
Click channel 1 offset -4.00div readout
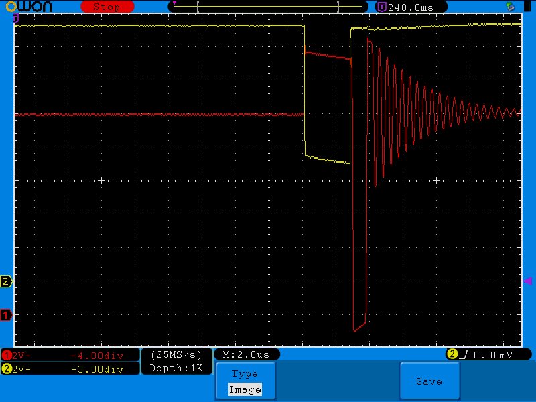click(x=97, y=356)
